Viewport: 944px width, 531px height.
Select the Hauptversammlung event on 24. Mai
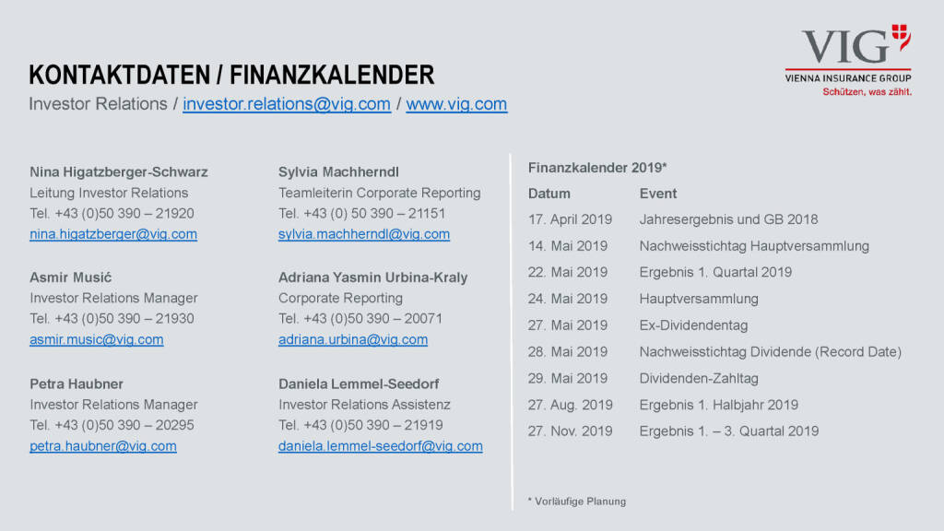699,299
